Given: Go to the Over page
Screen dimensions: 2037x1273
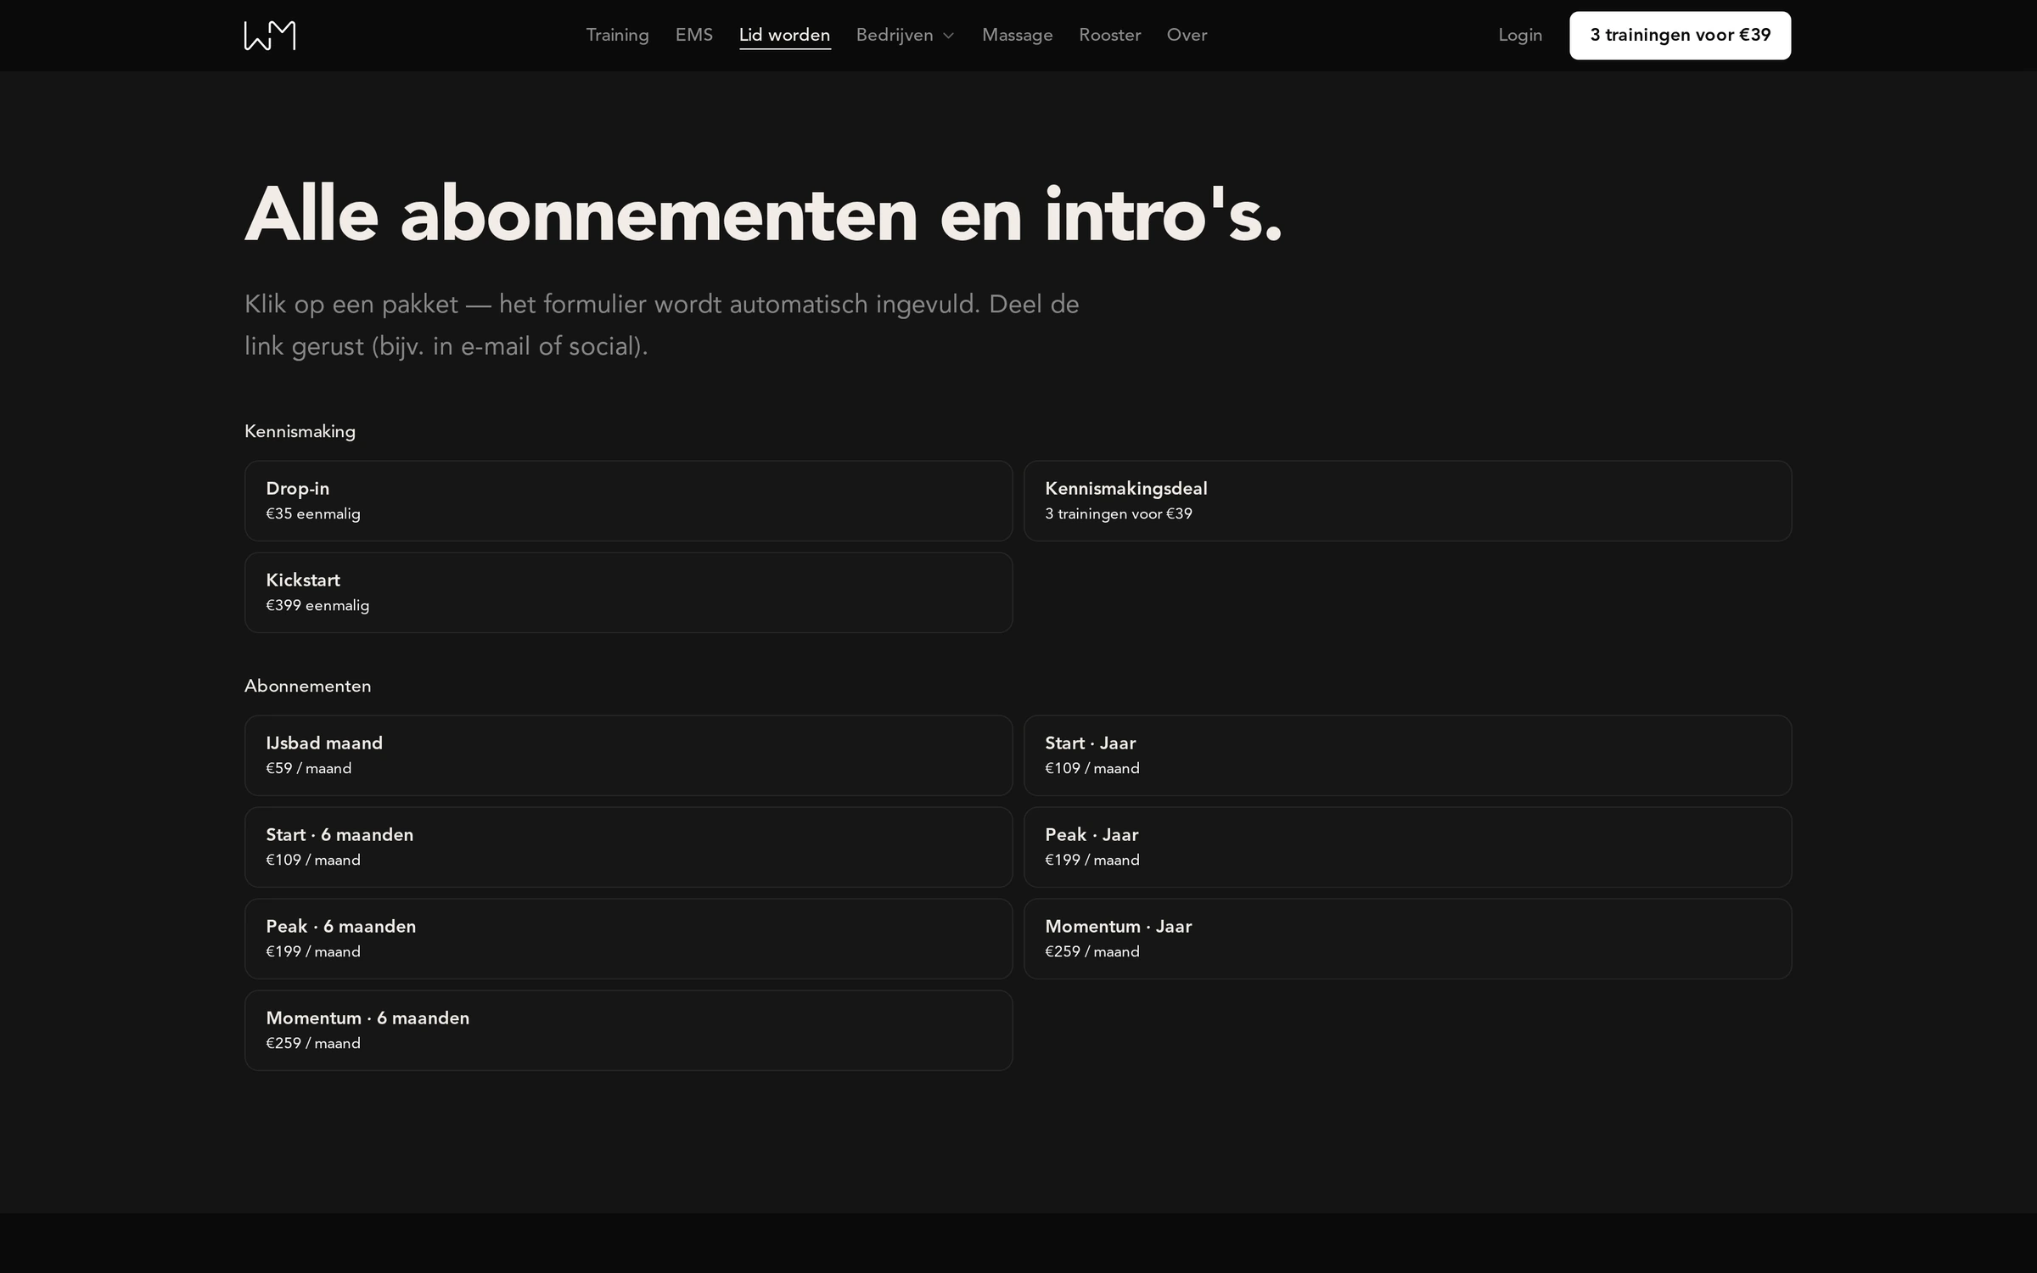Looking at the screenshot, I should tap(1187, 35).
